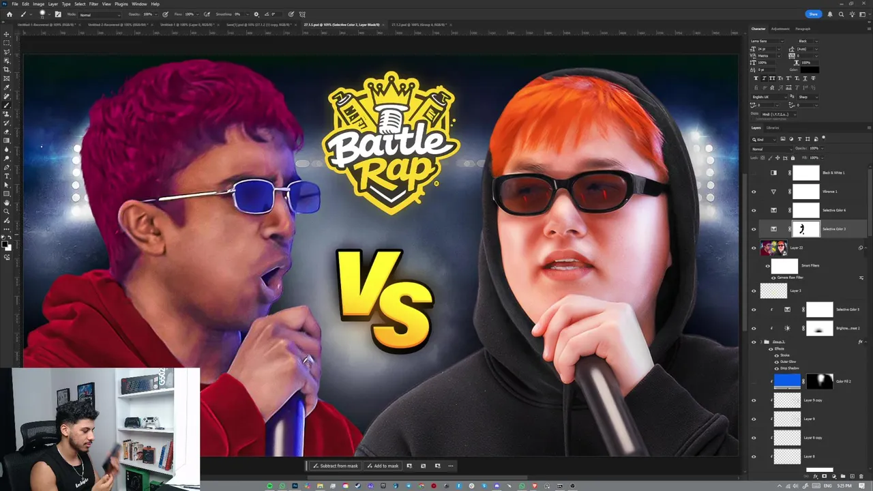Toggle visibility of Camera Raw Filter
The height and width of the screenshot is (491, 873).
(x=773, y=278)
